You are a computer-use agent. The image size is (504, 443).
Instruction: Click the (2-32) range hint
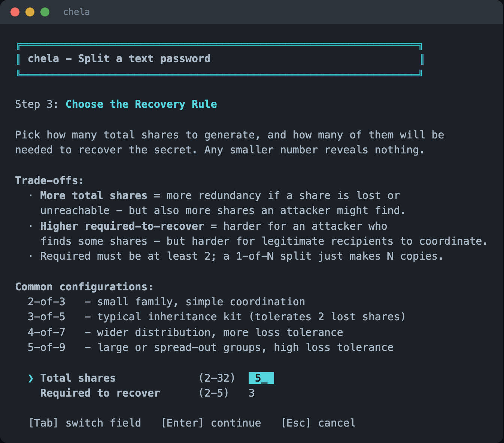(x=217, y=378)
